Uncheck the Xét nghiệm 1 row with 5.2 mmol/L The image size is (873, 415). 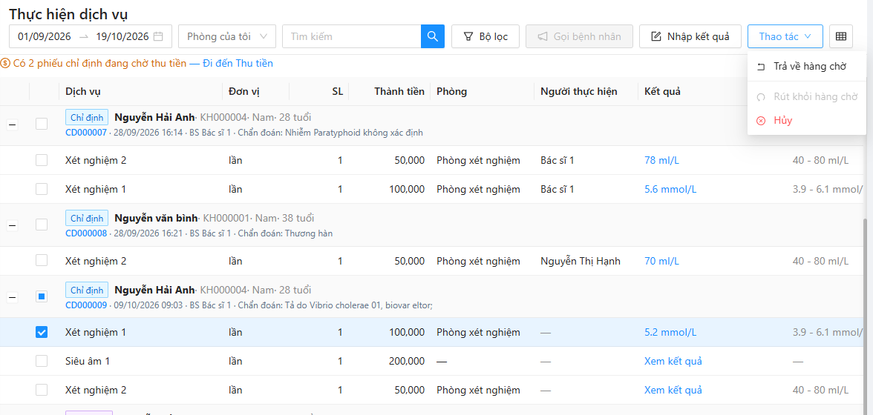[42, 332]
